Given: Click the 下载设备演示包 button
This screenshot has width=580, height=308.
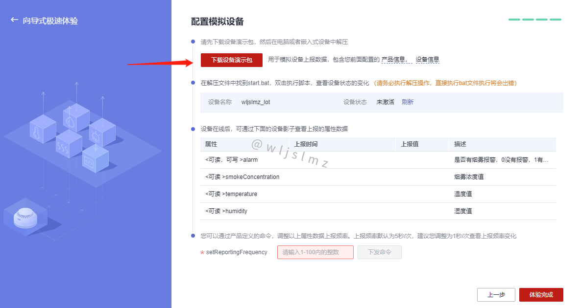Looking at the screenshot, I should coord(232,60).
